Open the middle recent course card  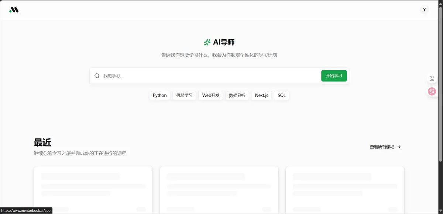tap(219, 190)
